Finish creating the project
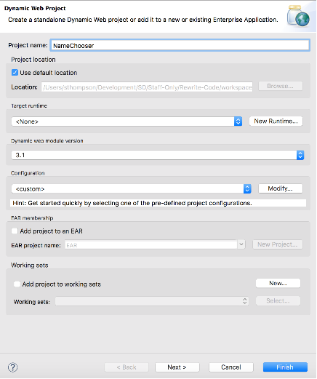This screenshot has width=317, height=379. (x=285, y=367)
